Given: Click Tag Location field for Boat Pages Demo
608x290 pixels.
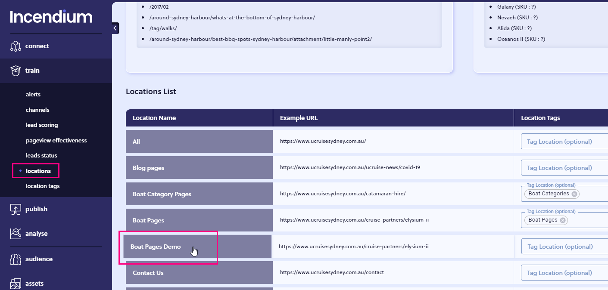Looking at the screenshot, I should [x=564, y=247].
